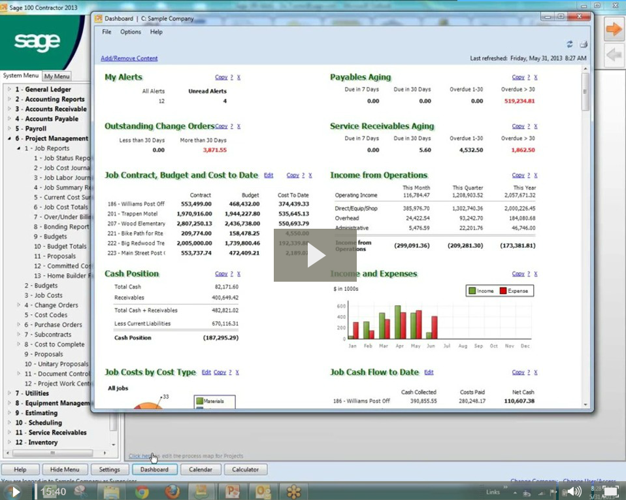Click the video fullscreen icon
Screen dimensions: 626x500
[610, 492]
